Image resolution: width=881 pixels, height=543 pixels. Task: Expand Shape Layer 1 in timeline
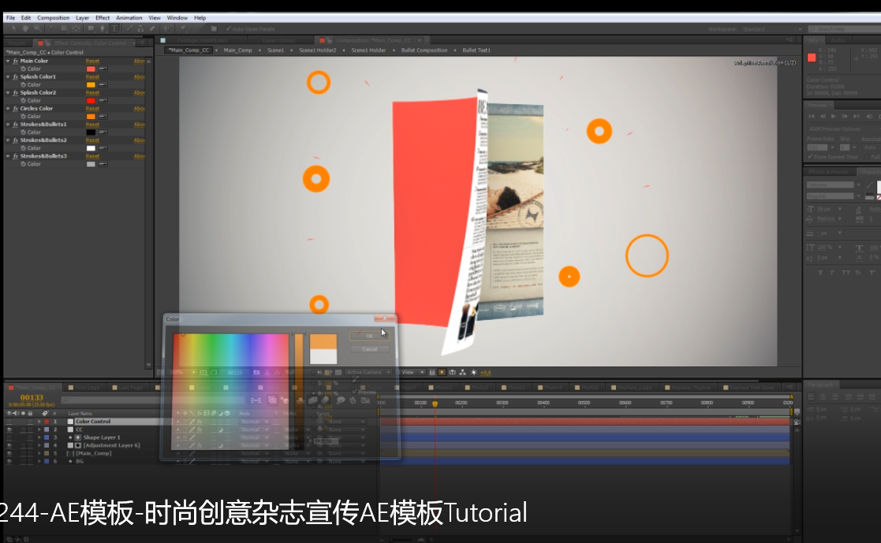(39, 437)
